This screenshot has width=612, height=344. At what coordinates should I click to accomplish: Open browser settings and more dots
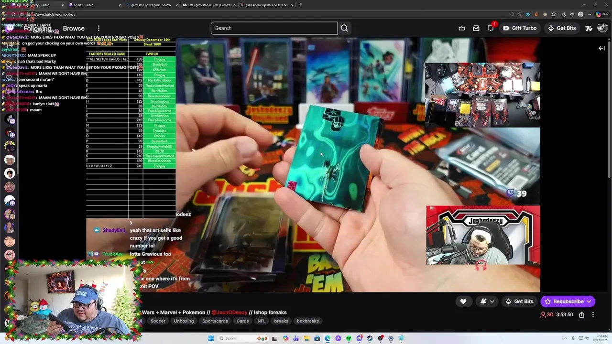click(589, 14)
